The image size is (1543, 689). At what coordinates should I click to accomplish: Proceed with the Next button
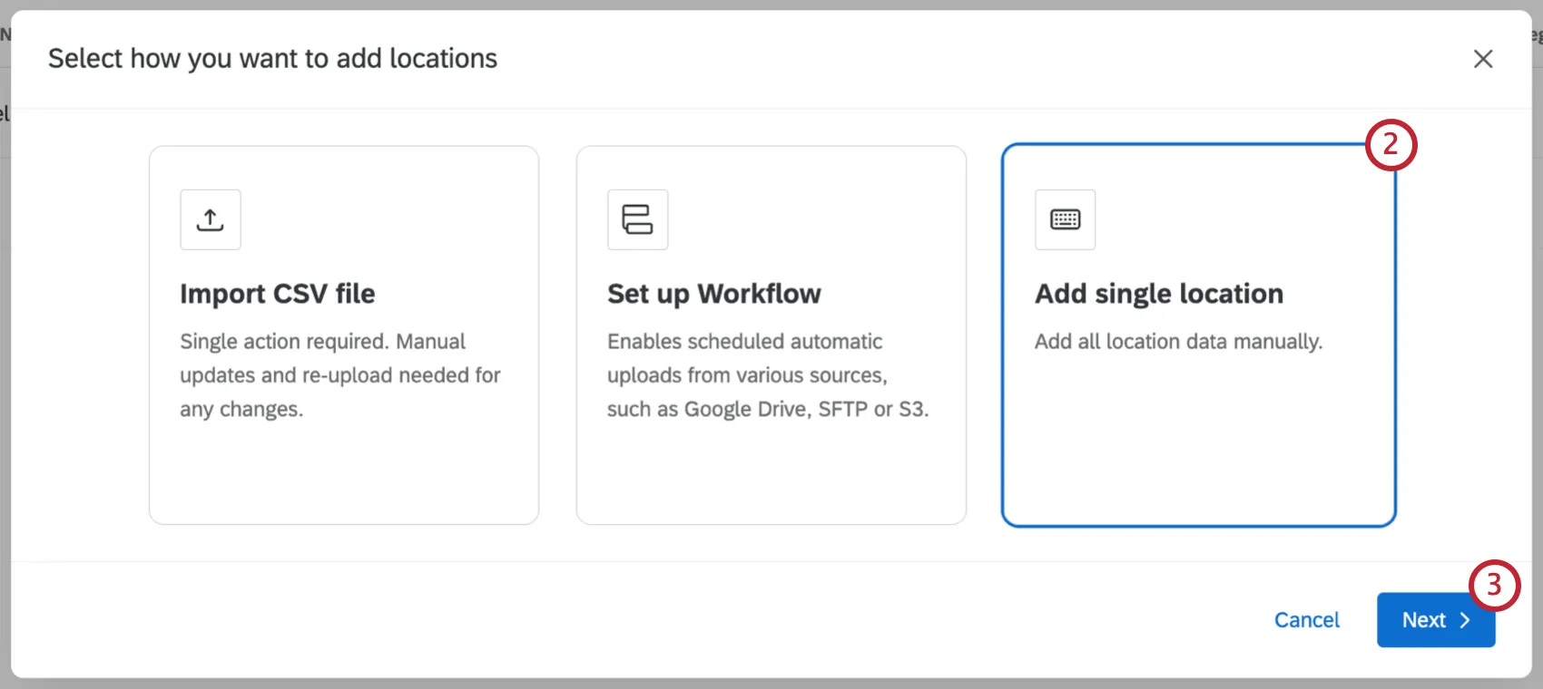1436,620
